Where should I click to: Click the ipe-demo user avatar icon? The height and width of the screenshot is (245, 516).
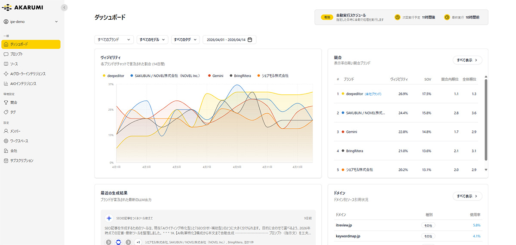coord(6,21)
